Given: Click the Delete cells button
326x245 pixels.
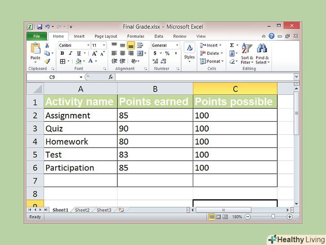Looking at the screenshot, I should point(212,53).
